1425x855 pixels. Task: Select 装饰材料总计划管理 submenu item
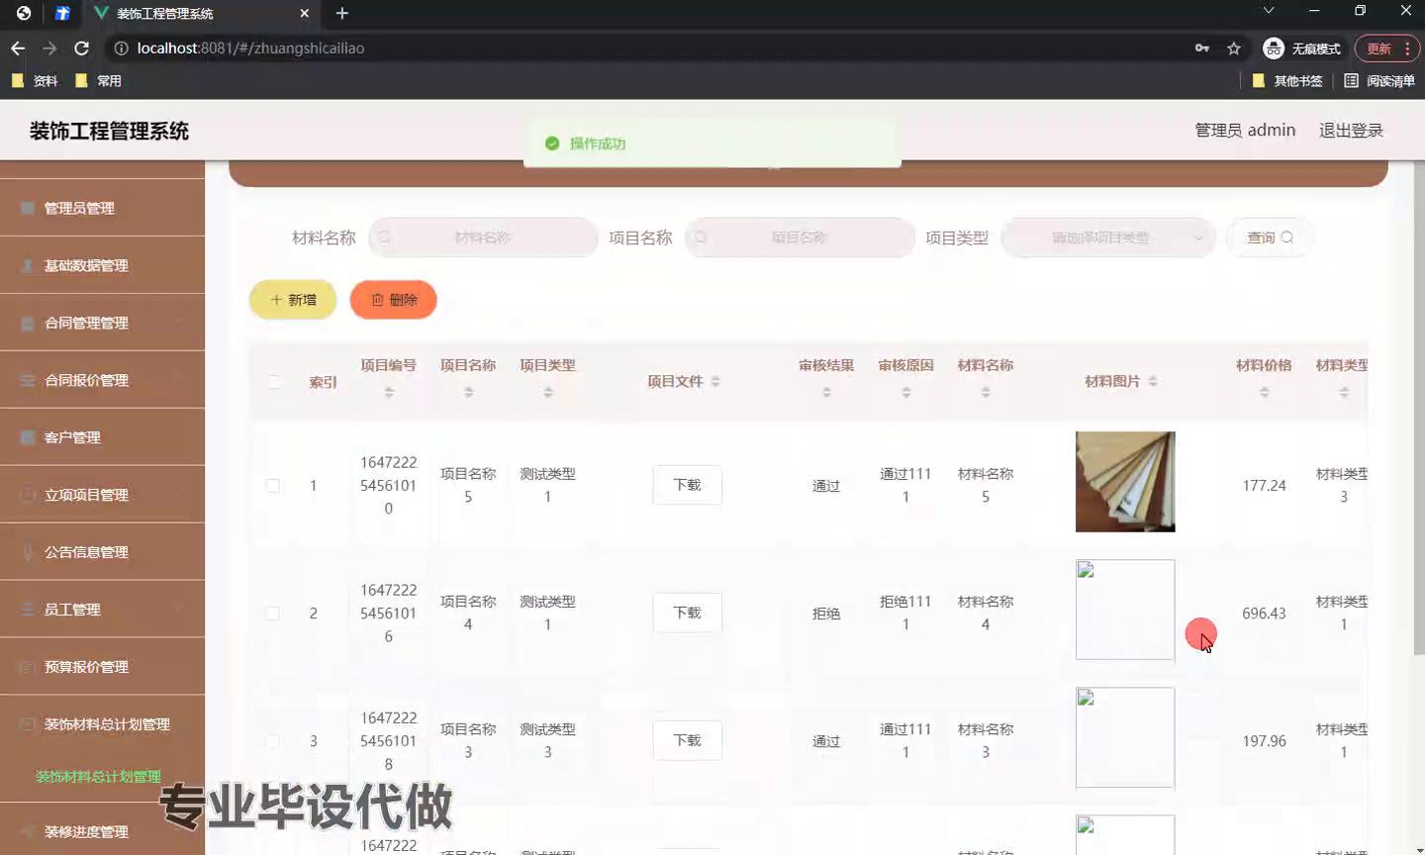[98, 777]
